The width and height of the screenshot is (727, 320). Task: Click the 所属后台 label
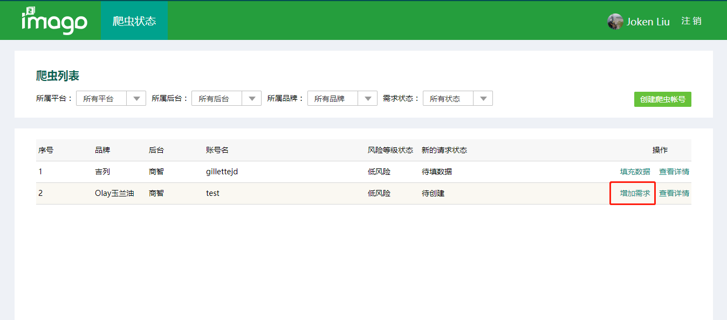pos(170,99)
